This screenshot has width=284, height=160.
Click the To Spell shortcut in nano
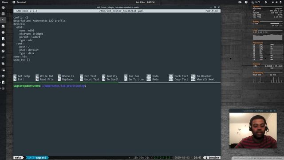pyautogui.click(x=110, y=80)
